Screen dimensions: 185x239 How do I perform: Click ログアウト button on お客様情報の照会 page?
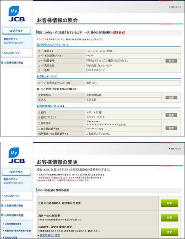[x=16, y=31]
